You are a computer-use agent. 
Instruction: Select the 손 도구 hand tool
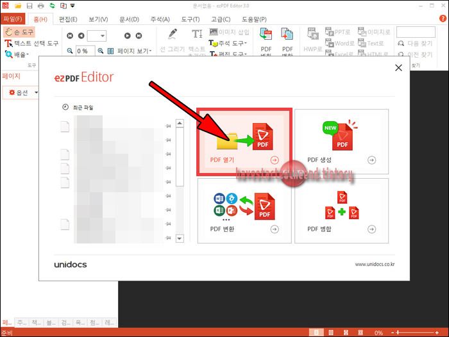tap(19, 32)
